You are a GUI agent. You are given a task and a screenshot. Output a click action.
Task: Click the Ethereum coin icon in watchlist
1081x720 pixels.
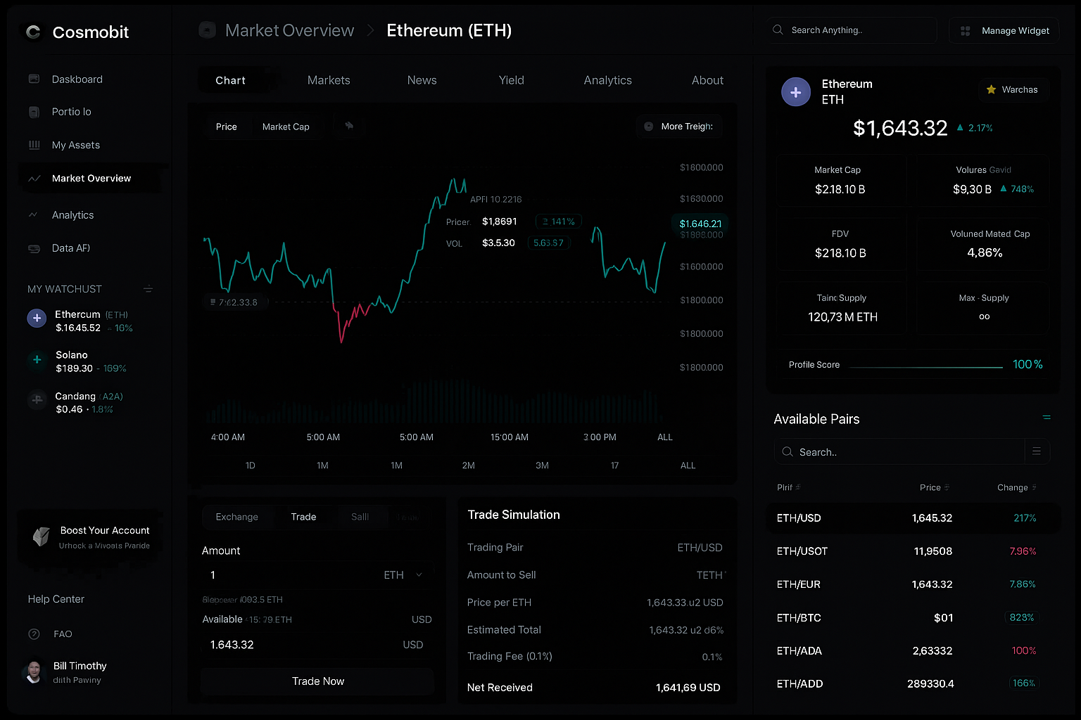[37, 318]
